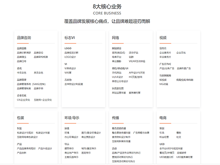The height and width of the screenshot is (165, 220).
Task: Select '包装设计与规划' item
Action: click(x=25, y=133)
